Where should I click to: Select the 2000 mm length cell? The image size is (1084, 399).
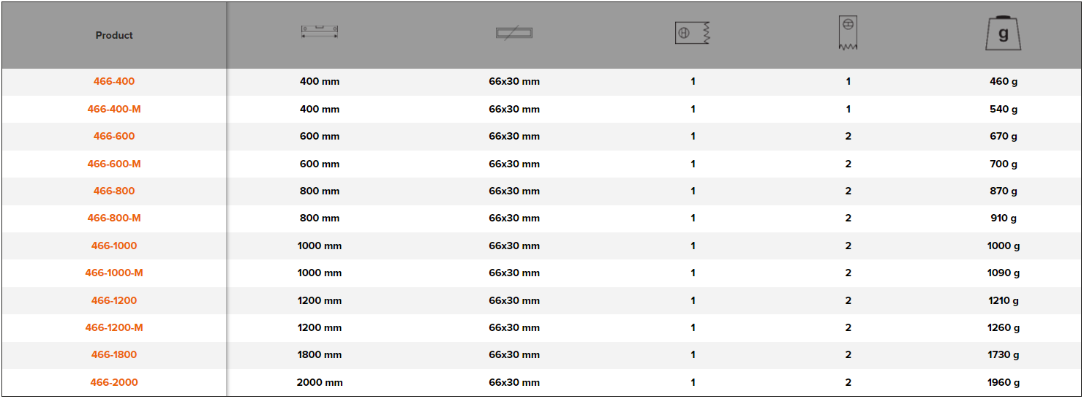[x=320, y=383]
